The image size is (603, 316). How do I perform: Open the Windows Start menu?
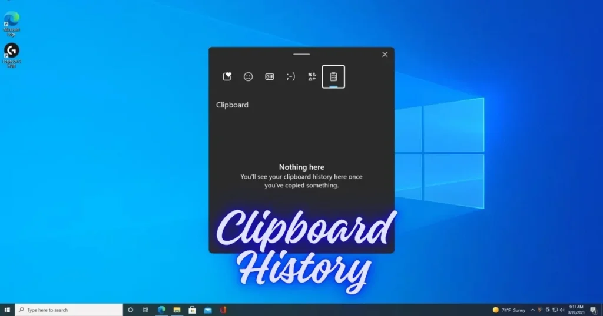(7, 310)
